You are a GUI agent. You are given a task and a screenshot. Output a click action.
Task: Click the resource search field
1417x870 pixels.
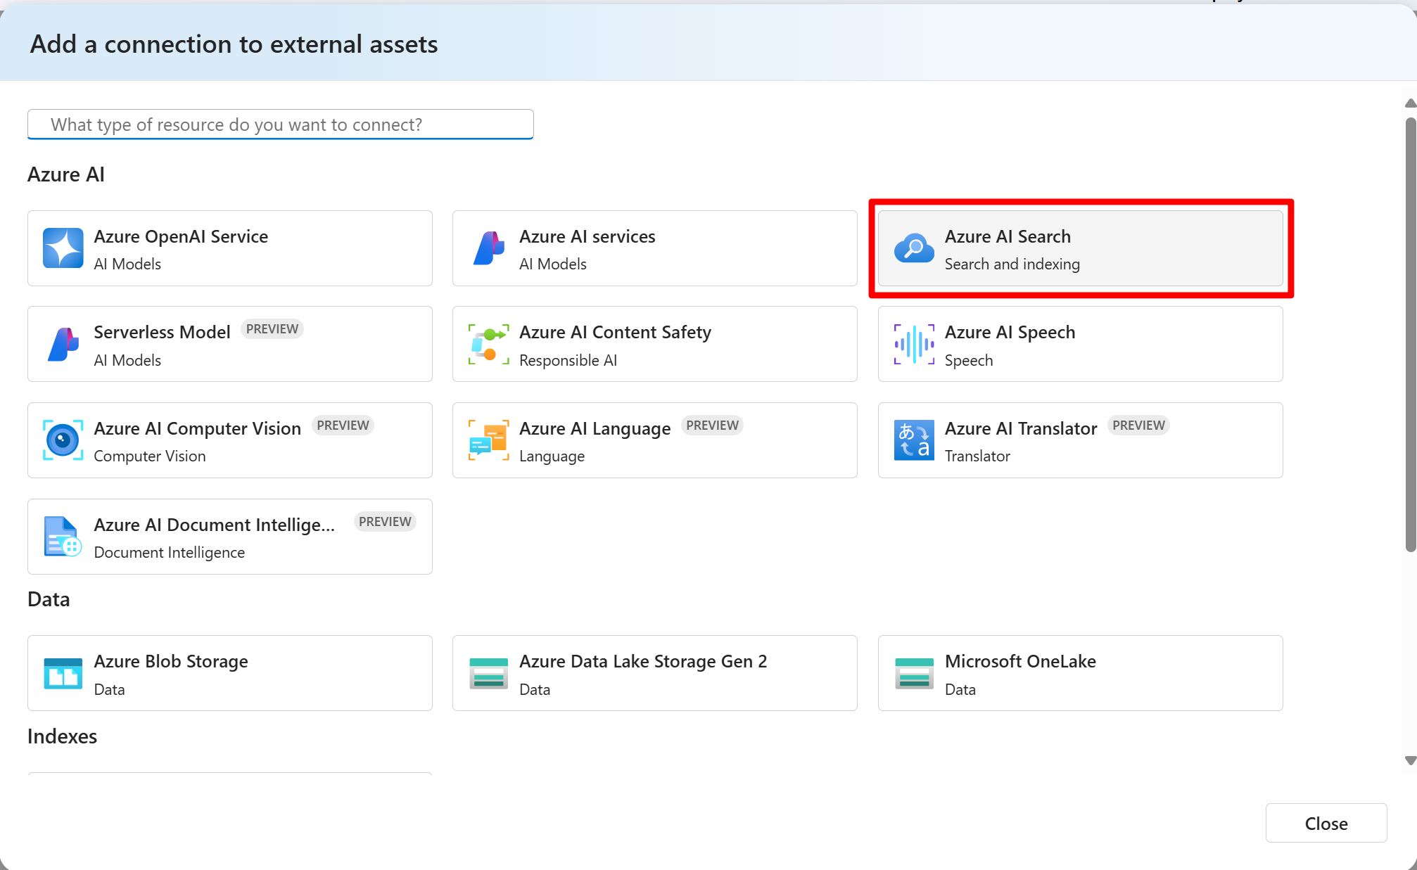[280, 124]
